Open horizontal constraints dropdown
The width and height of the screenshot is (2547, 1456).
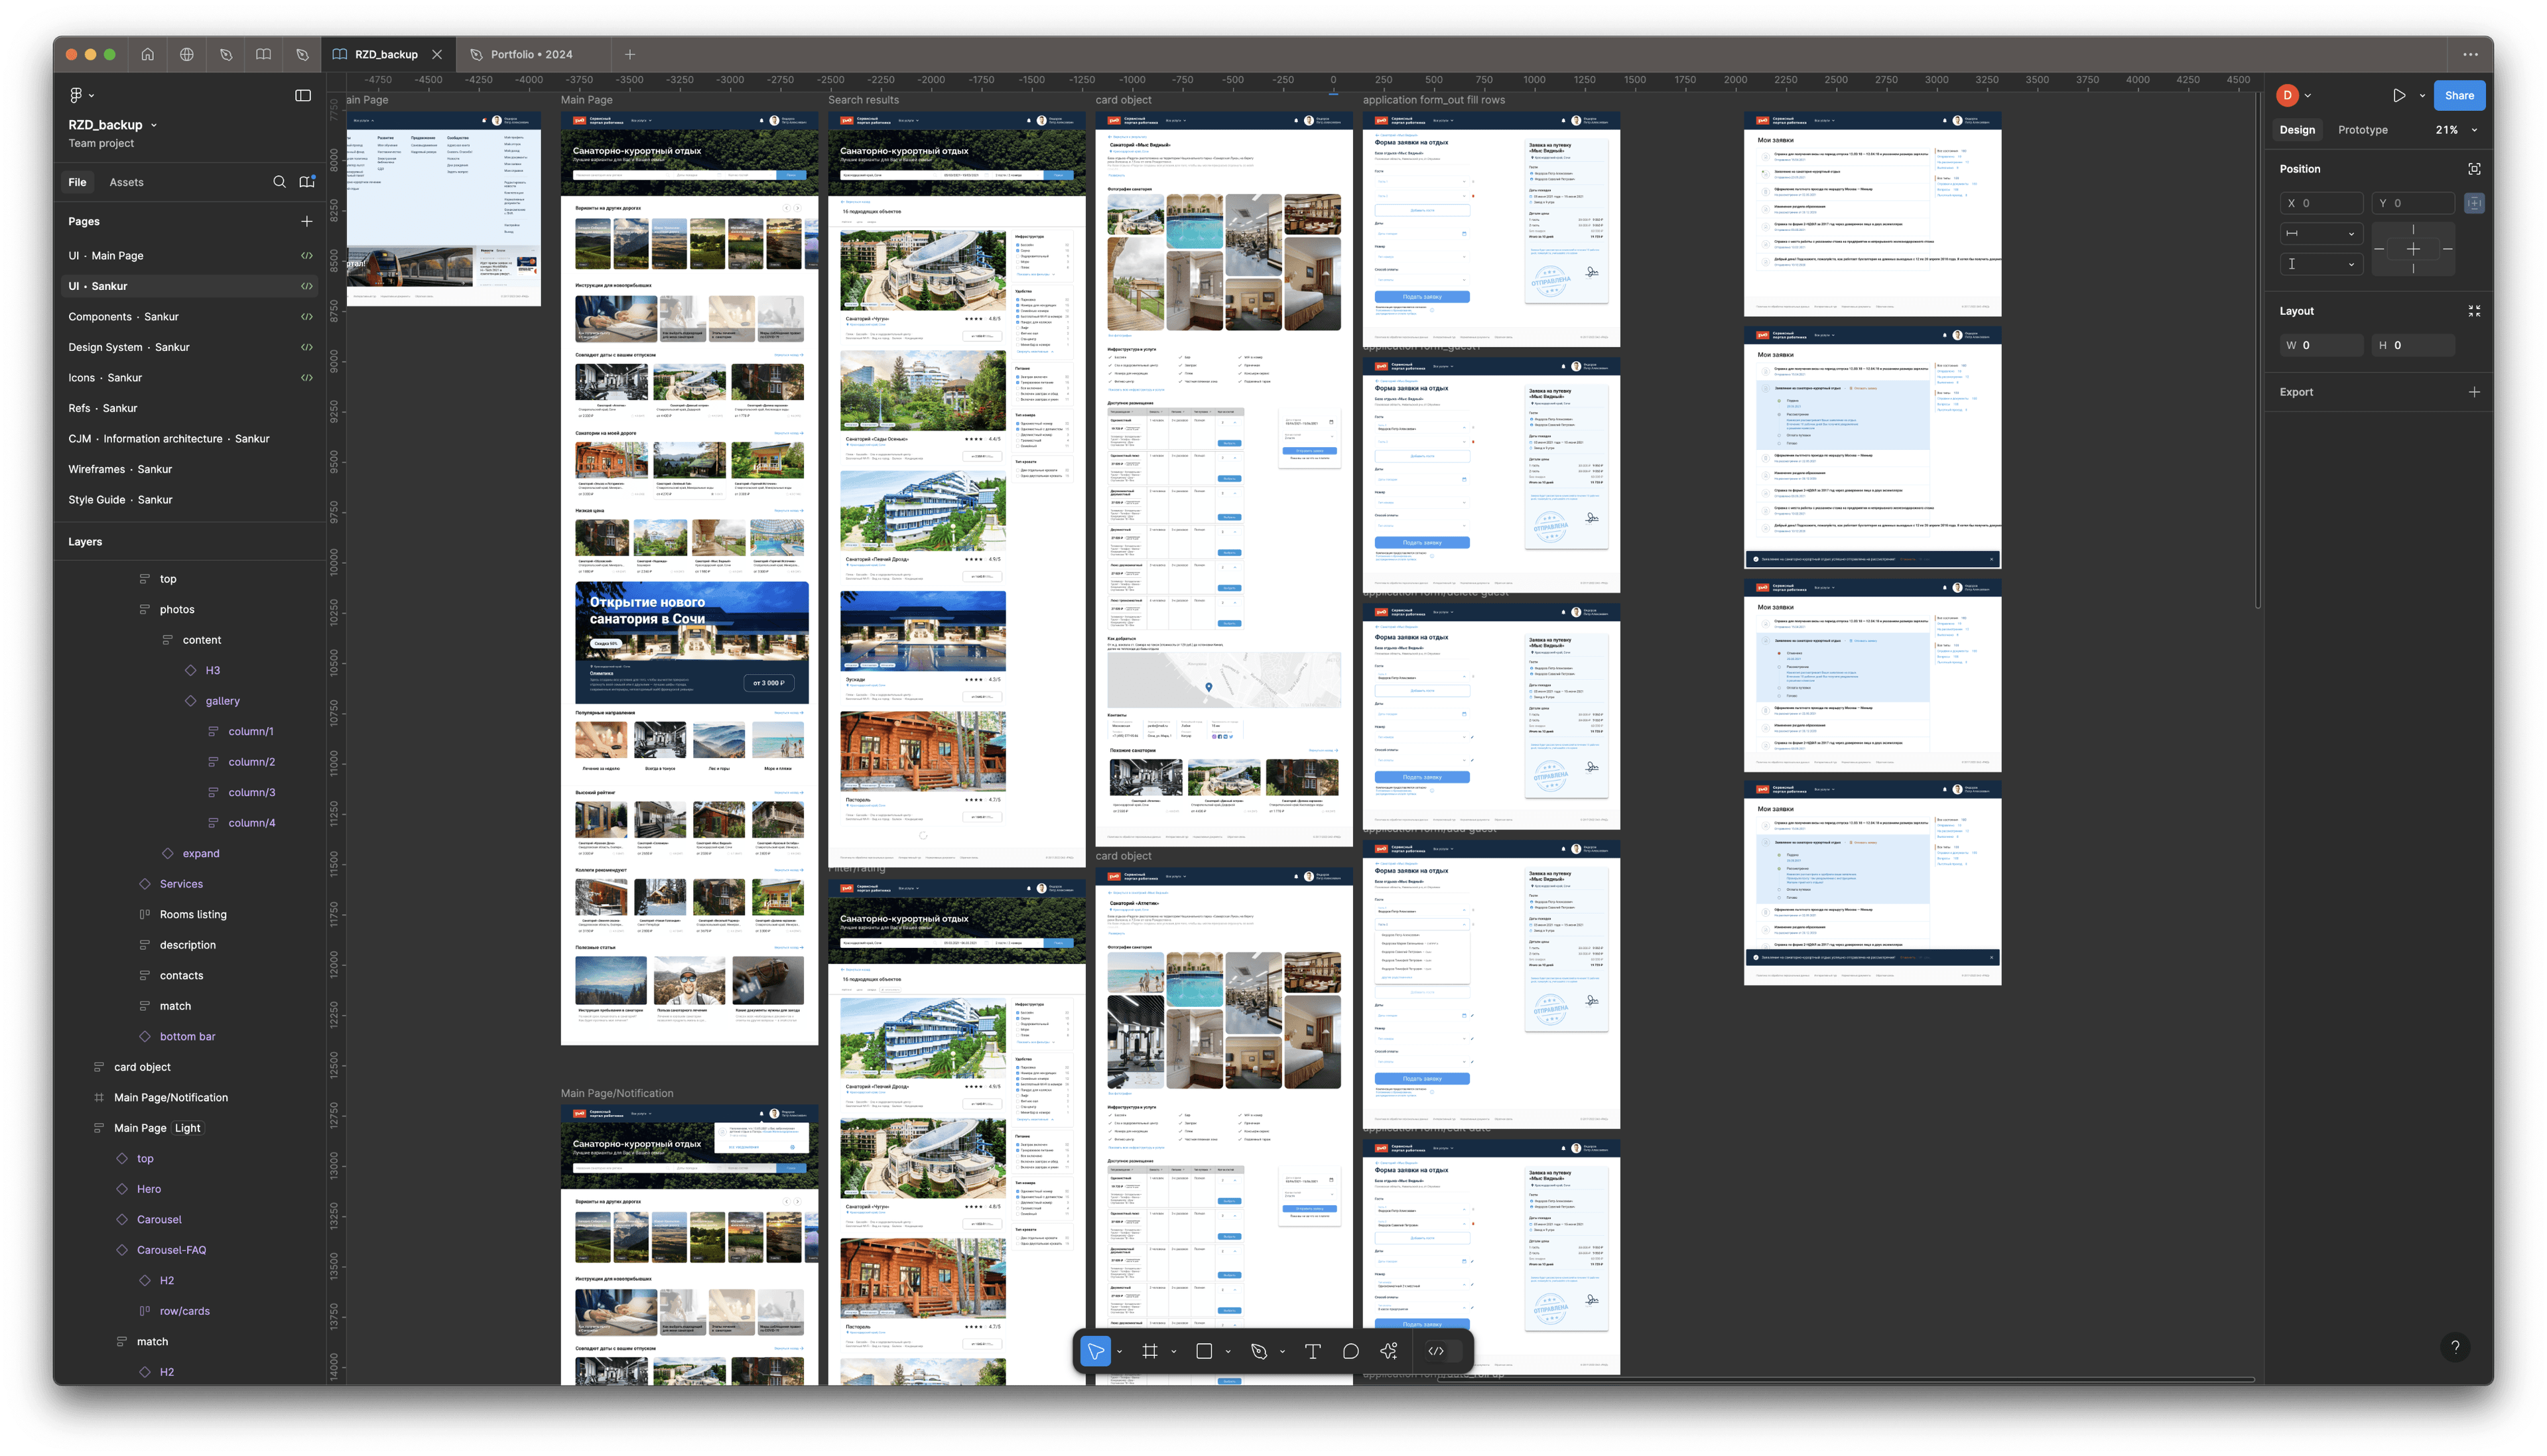2320,233
